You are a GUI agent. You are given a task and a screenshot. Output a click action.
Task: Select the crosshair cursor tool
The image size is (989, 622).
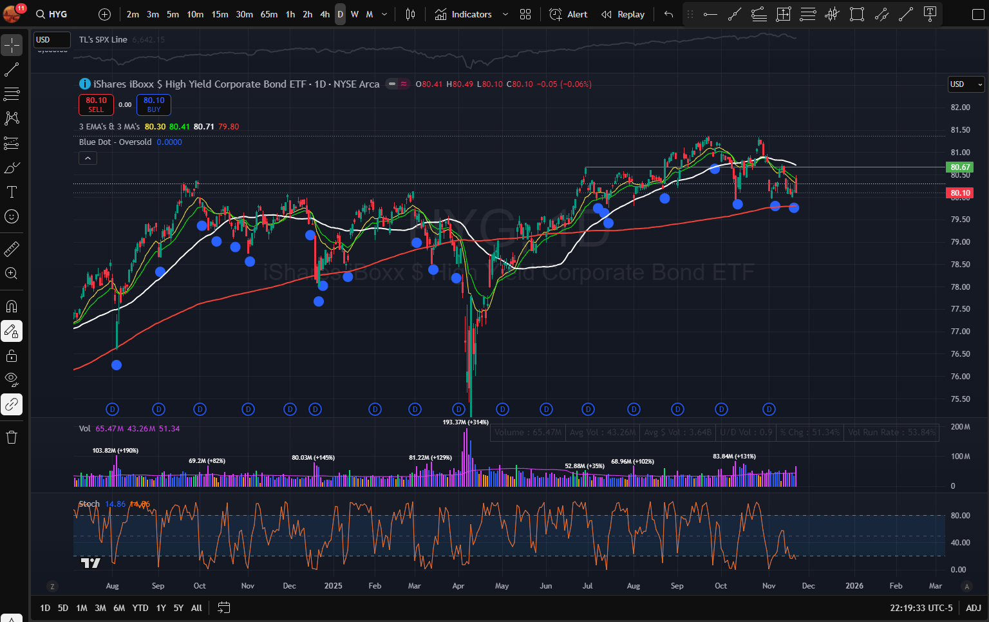12,45
